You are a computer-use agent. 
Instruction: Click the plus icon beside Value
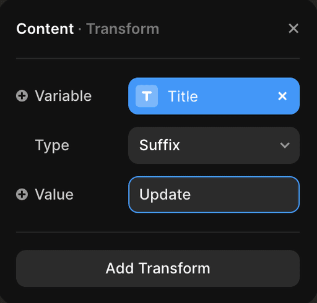tap(22, 194)
